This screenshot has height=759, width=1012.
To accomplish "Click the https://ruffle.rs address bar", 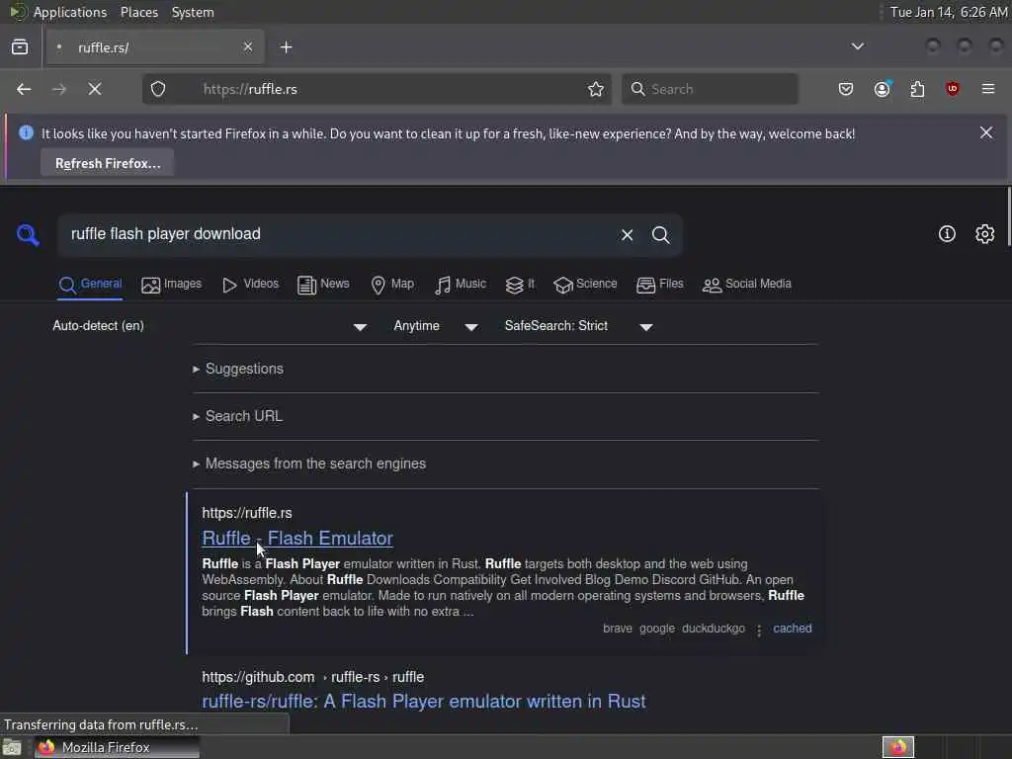I will [377, 89].
